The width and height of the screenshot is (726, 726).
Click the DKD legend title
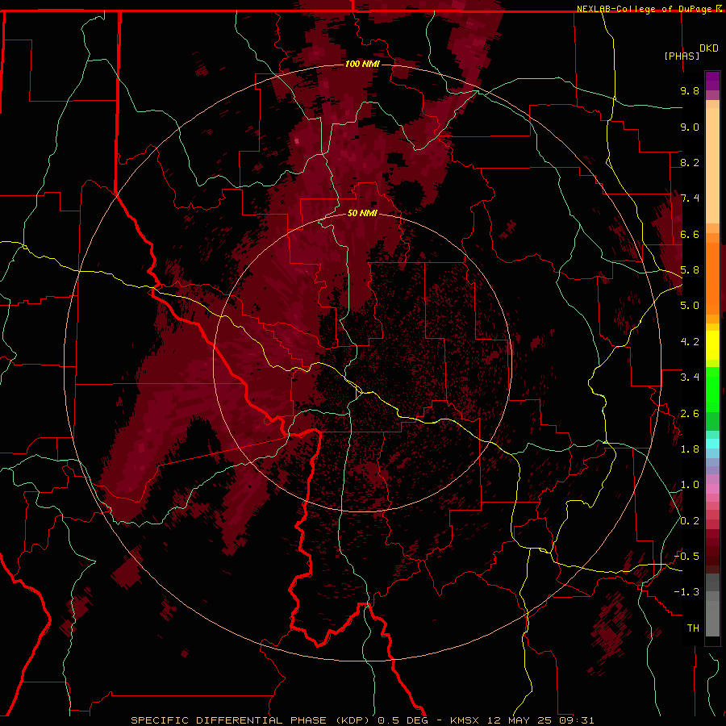click(709, 48)
